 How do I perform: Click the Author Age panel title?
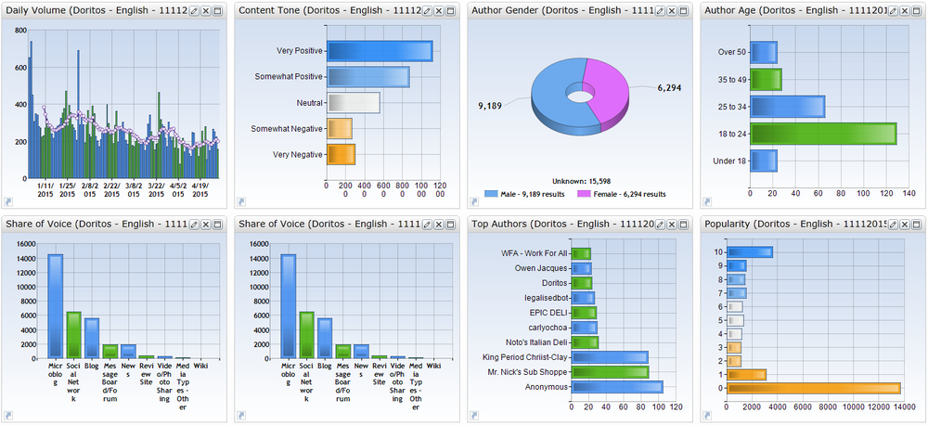tap(795, 10)
